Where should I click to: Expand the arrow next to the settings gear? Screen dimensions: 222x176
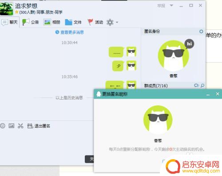117,23
